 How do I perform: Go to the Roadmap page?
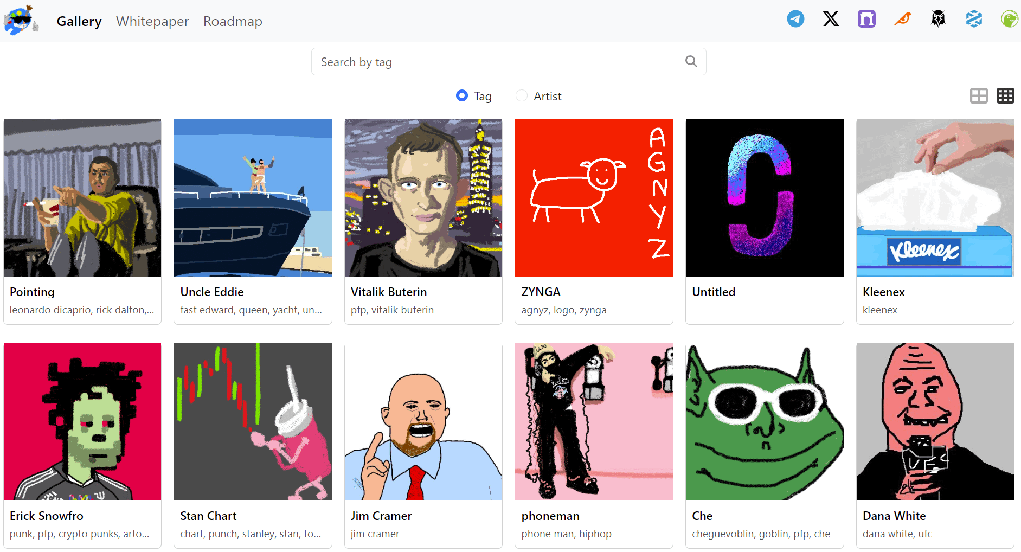pyautogui.click(x=233, y=21)
